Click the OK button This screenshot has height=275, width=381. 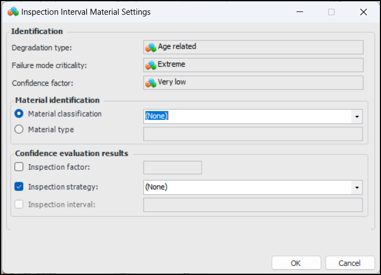[295, 263]
